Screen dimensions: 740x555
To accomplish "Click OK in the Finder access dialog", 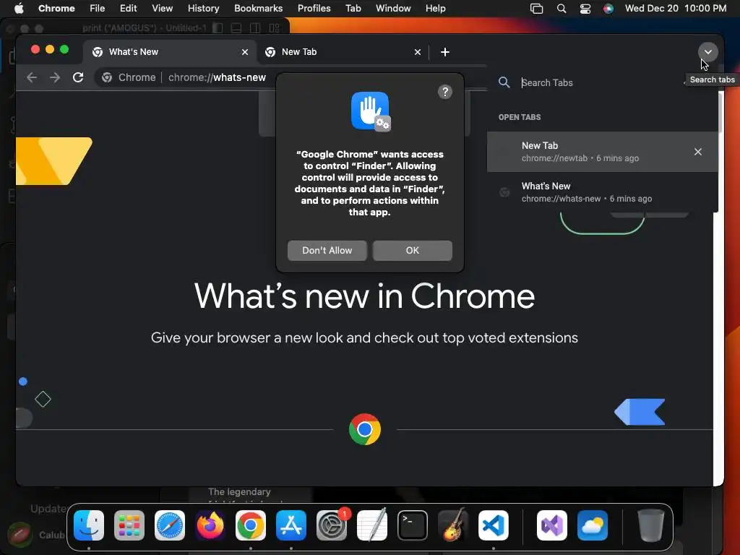I will 413,250.
